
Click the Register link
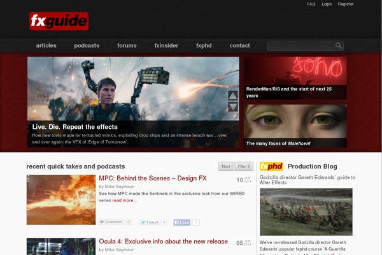pyautogui.click(x=346, y=4)
